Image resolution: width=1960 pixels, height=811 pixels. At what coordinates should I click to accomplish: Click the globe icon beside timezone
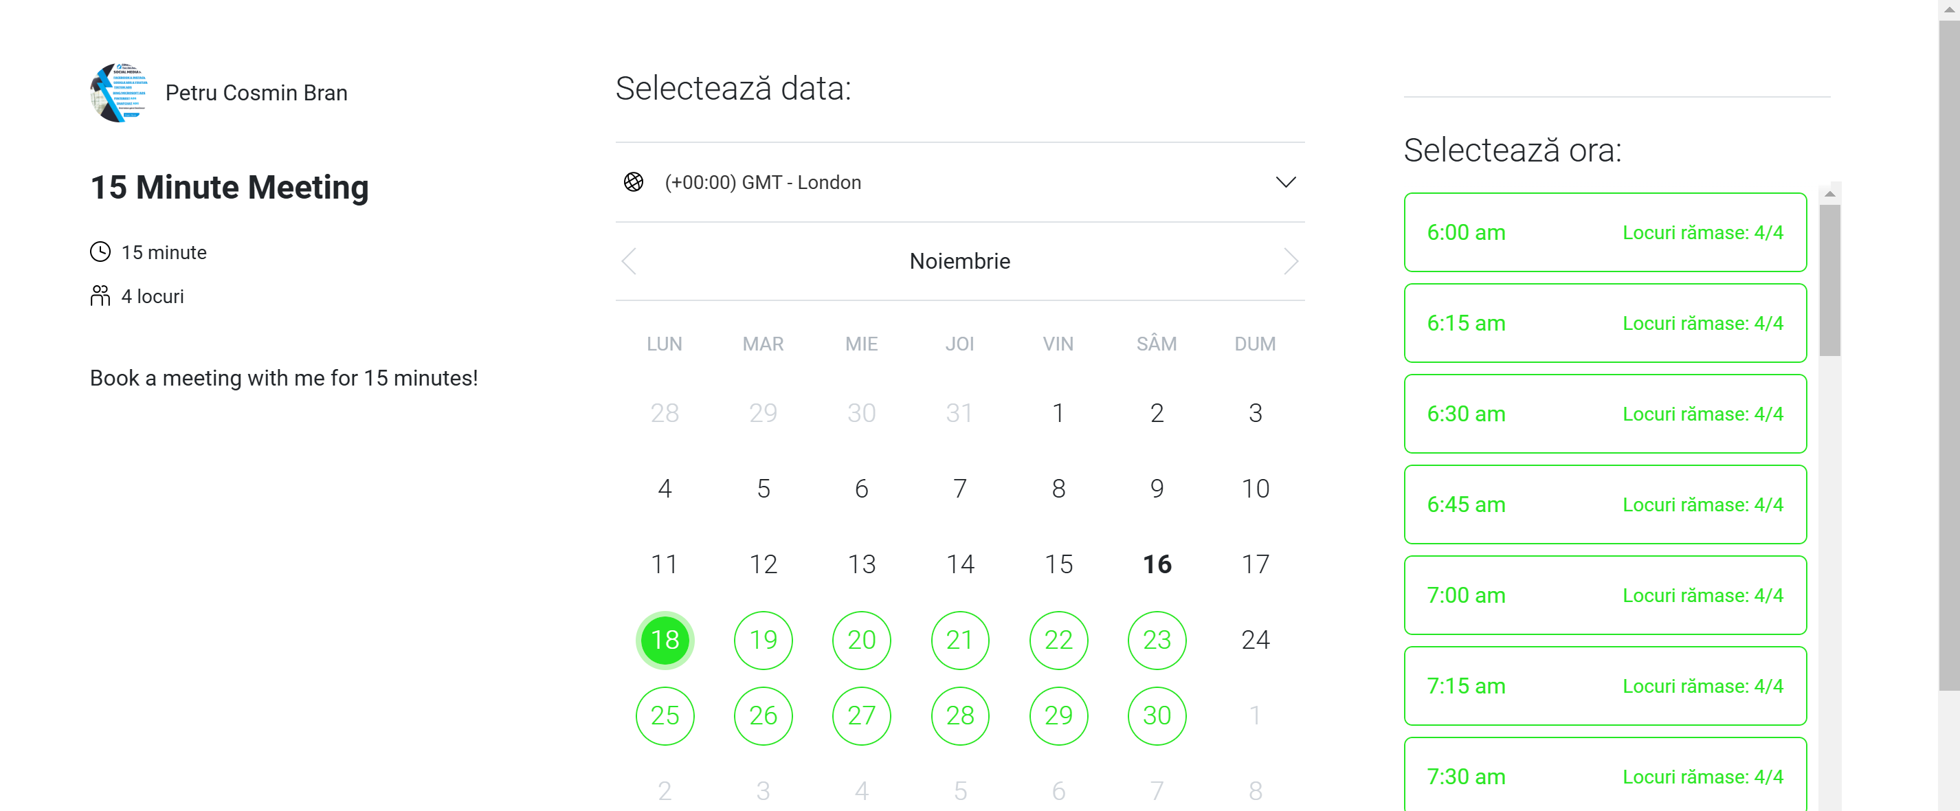pos(633,183)
